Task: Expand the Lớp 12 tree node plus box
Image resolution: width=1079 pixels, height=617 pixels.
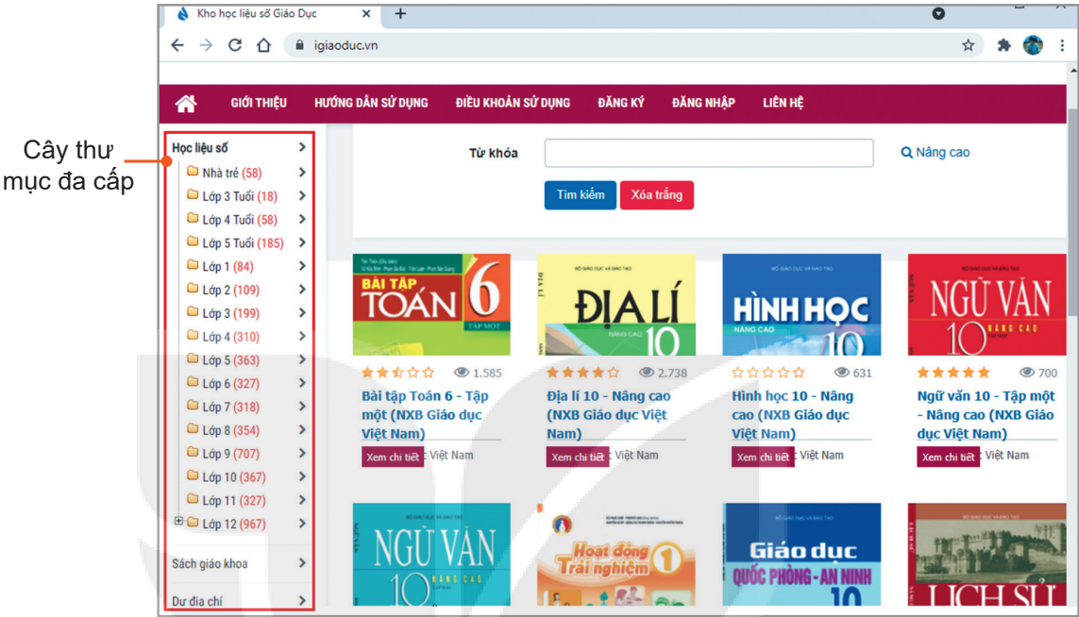Action: (178, 521)
